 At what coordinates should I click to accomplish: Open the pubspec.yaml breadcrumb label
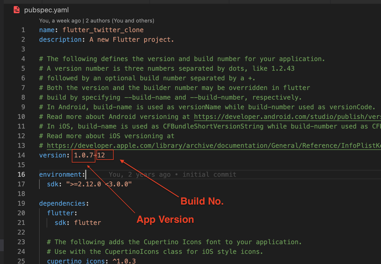click(46, 10)
